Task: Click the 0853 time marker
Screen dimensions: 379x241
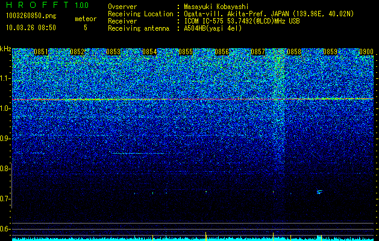Action: pos(113,52)
